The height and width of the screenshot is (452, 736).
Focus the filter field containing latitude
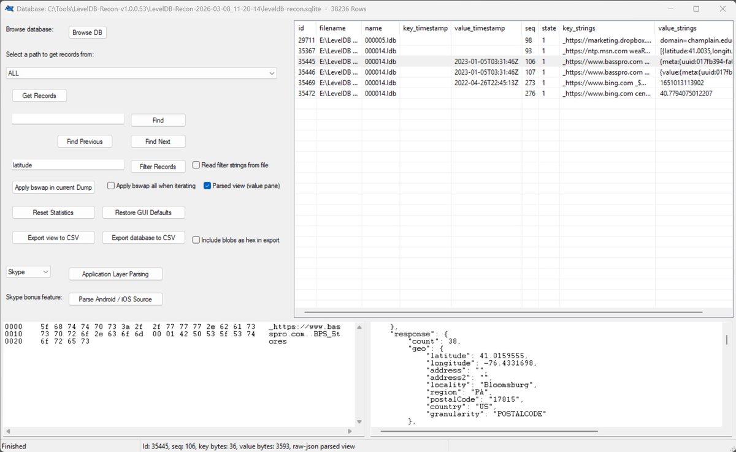(x=68, y=165)
